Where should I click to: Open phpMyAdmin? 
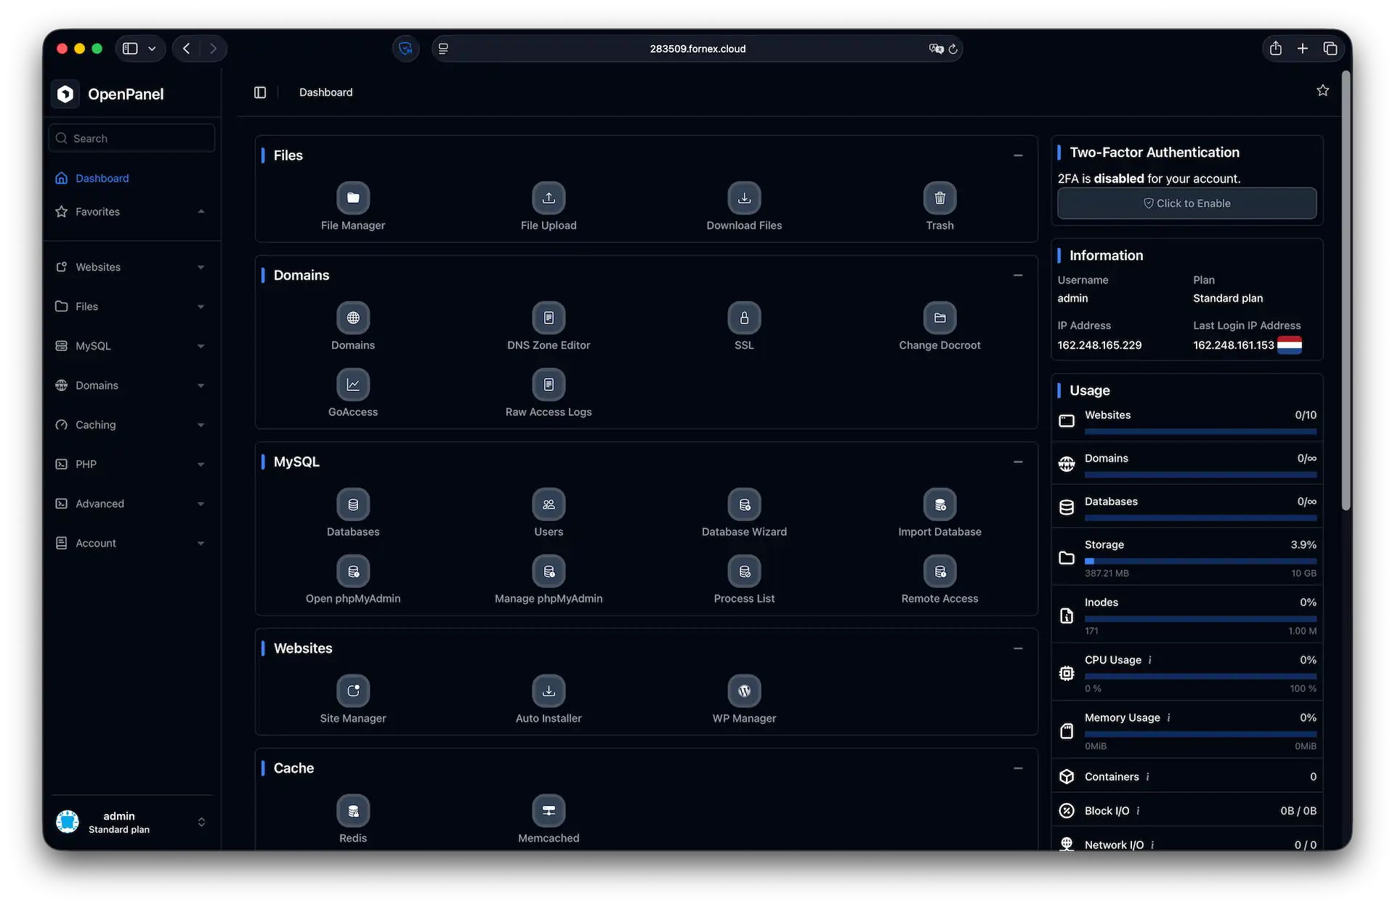click(353, 571)
